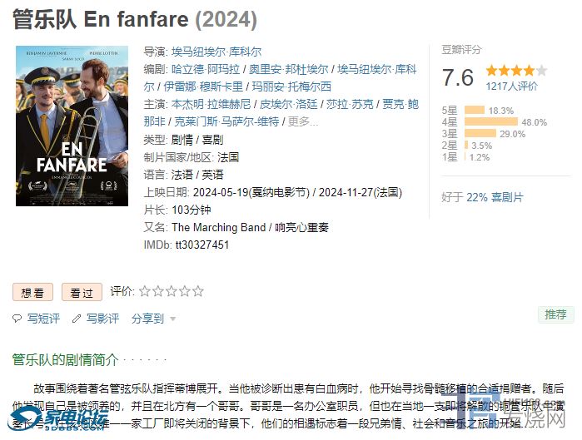Click the first rating star

pos(145,291)
